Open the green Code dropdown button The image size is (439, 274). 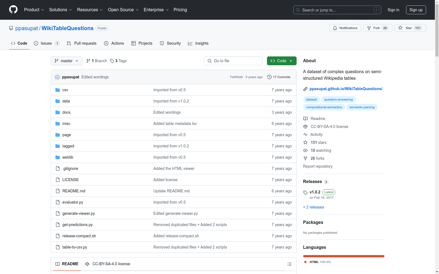click(282, 61)
